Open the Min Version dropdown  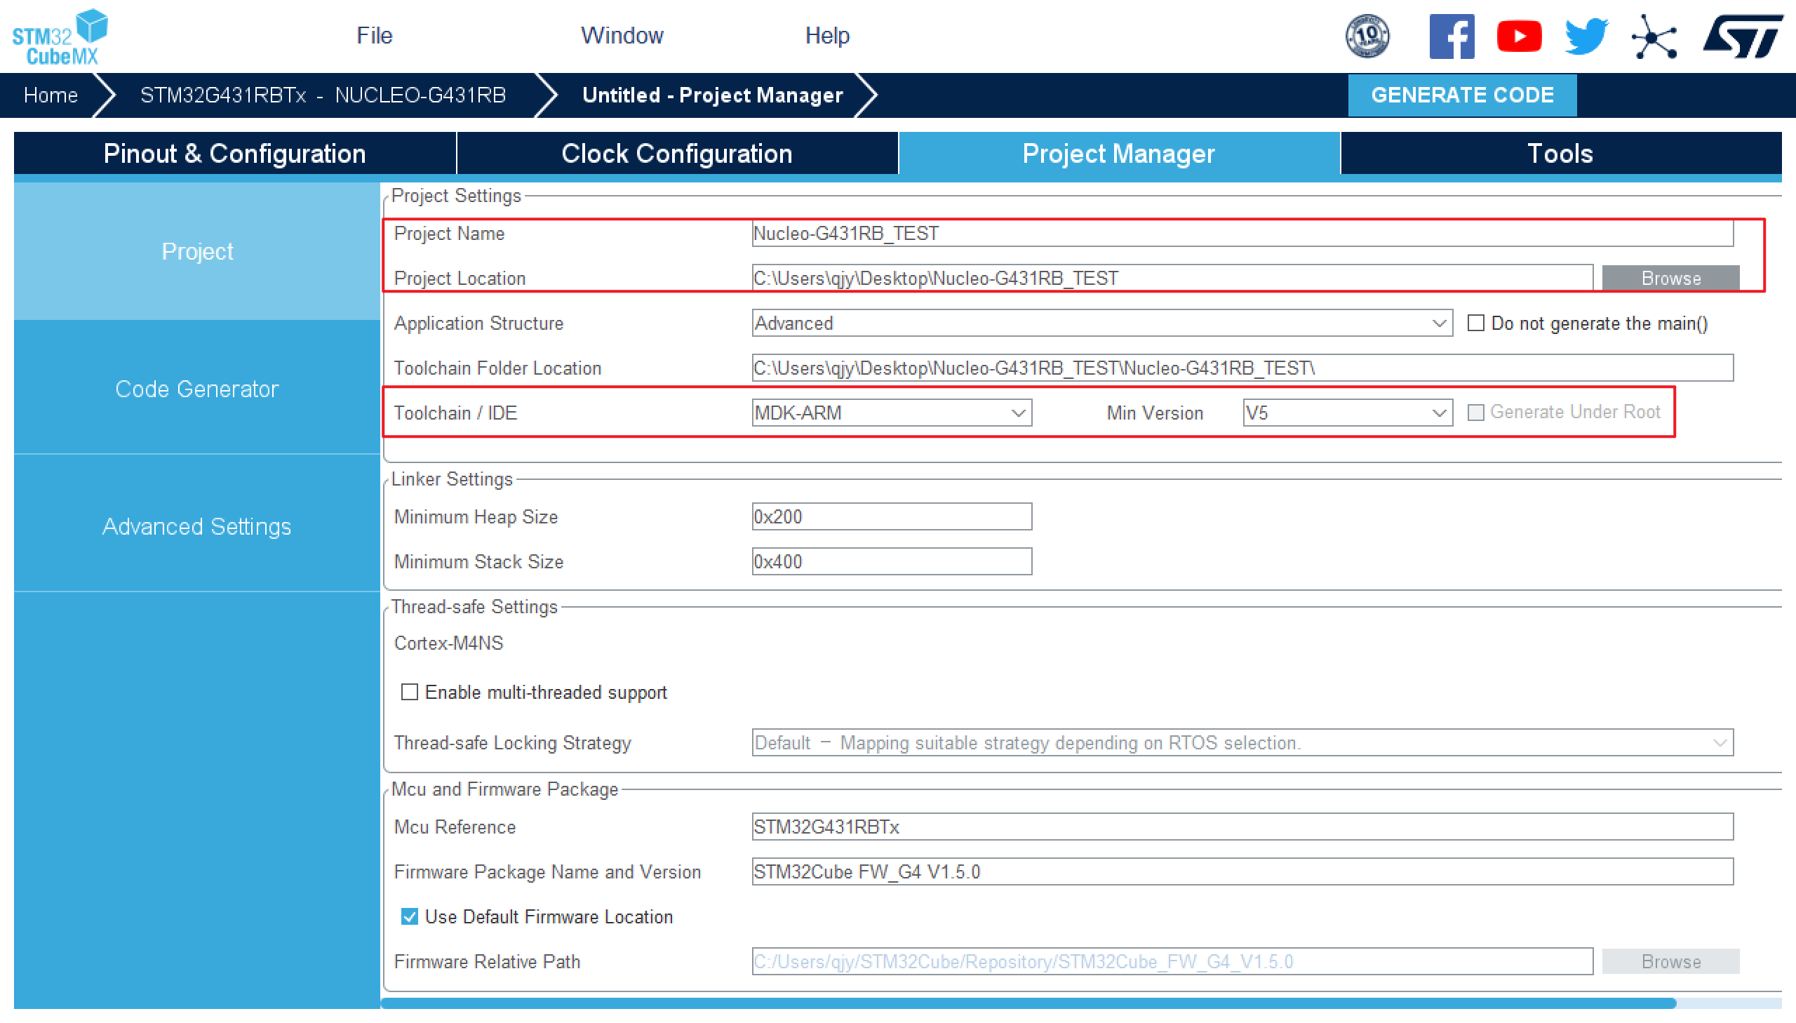1347,413
